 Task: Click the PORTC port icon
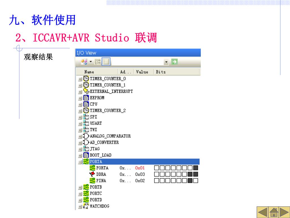[x=86, y=193]
